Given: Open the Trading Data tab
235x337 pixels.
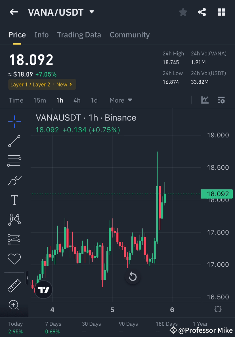Looking at the screenshot, I should coord(79,35).
